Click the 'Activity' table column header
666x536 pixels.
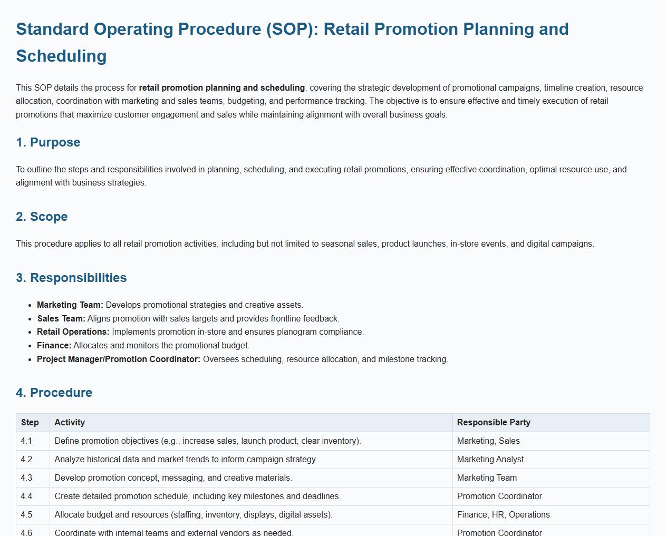(70, 423)
